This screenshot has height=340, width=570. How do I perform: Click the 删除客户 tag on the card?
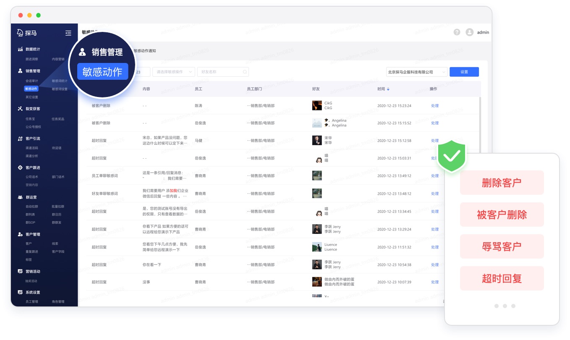click(502, 183)
